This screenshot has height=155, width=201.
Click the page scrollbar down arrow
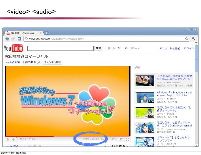196,145
